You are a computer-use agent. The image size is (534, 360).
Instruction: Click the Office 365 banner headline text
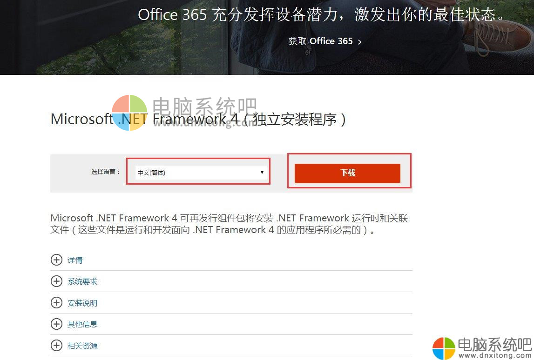[321, 14]
